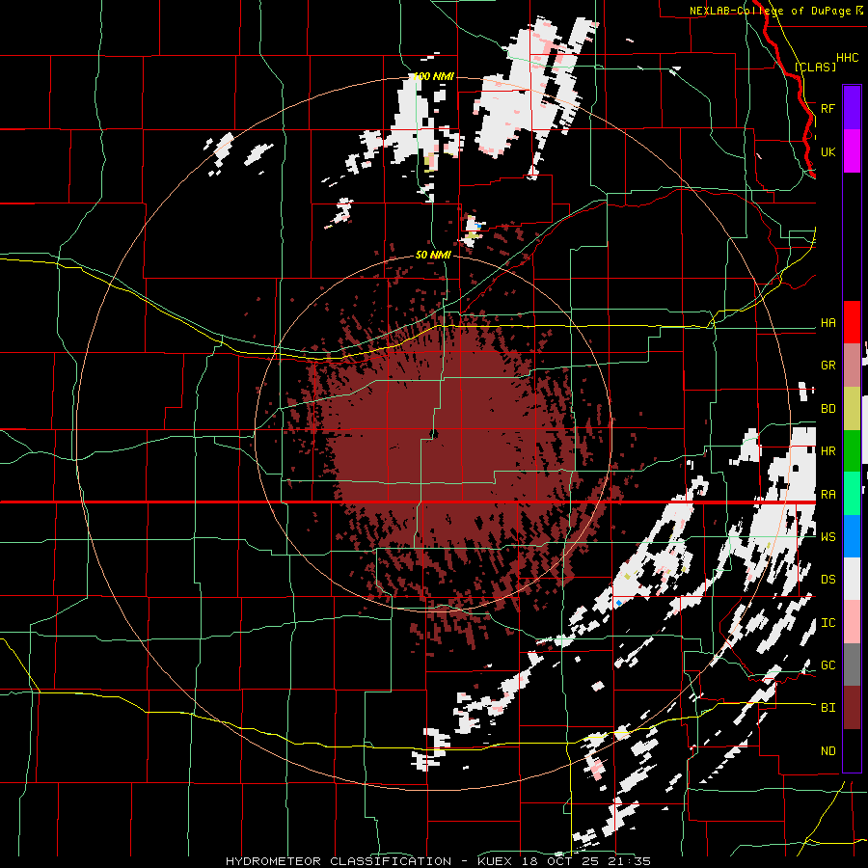Click the DS legend label
This screenshot has height=868, width=868.
point(827,580)
